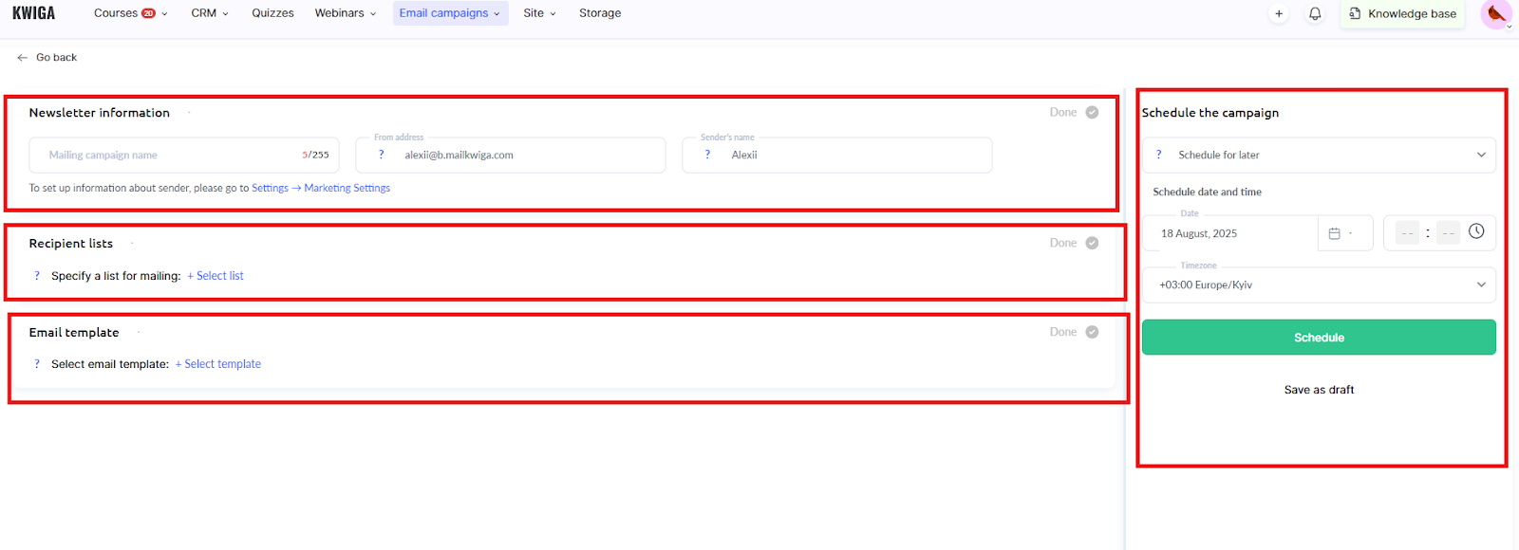Open the Timezone Europe/Kyiv dropdown
This screenshot has width=1519, height=550.
[1319, 284]
